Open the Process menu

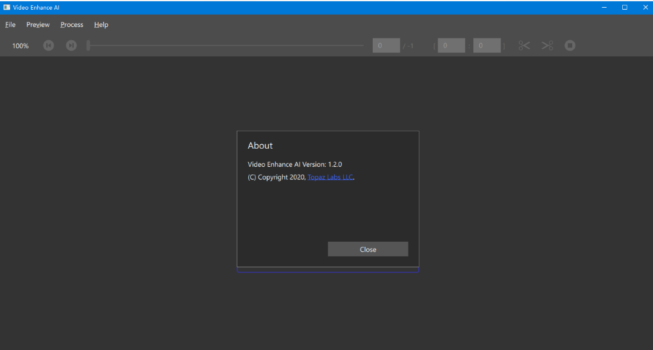pyautogui.click(x=72, y=24)
